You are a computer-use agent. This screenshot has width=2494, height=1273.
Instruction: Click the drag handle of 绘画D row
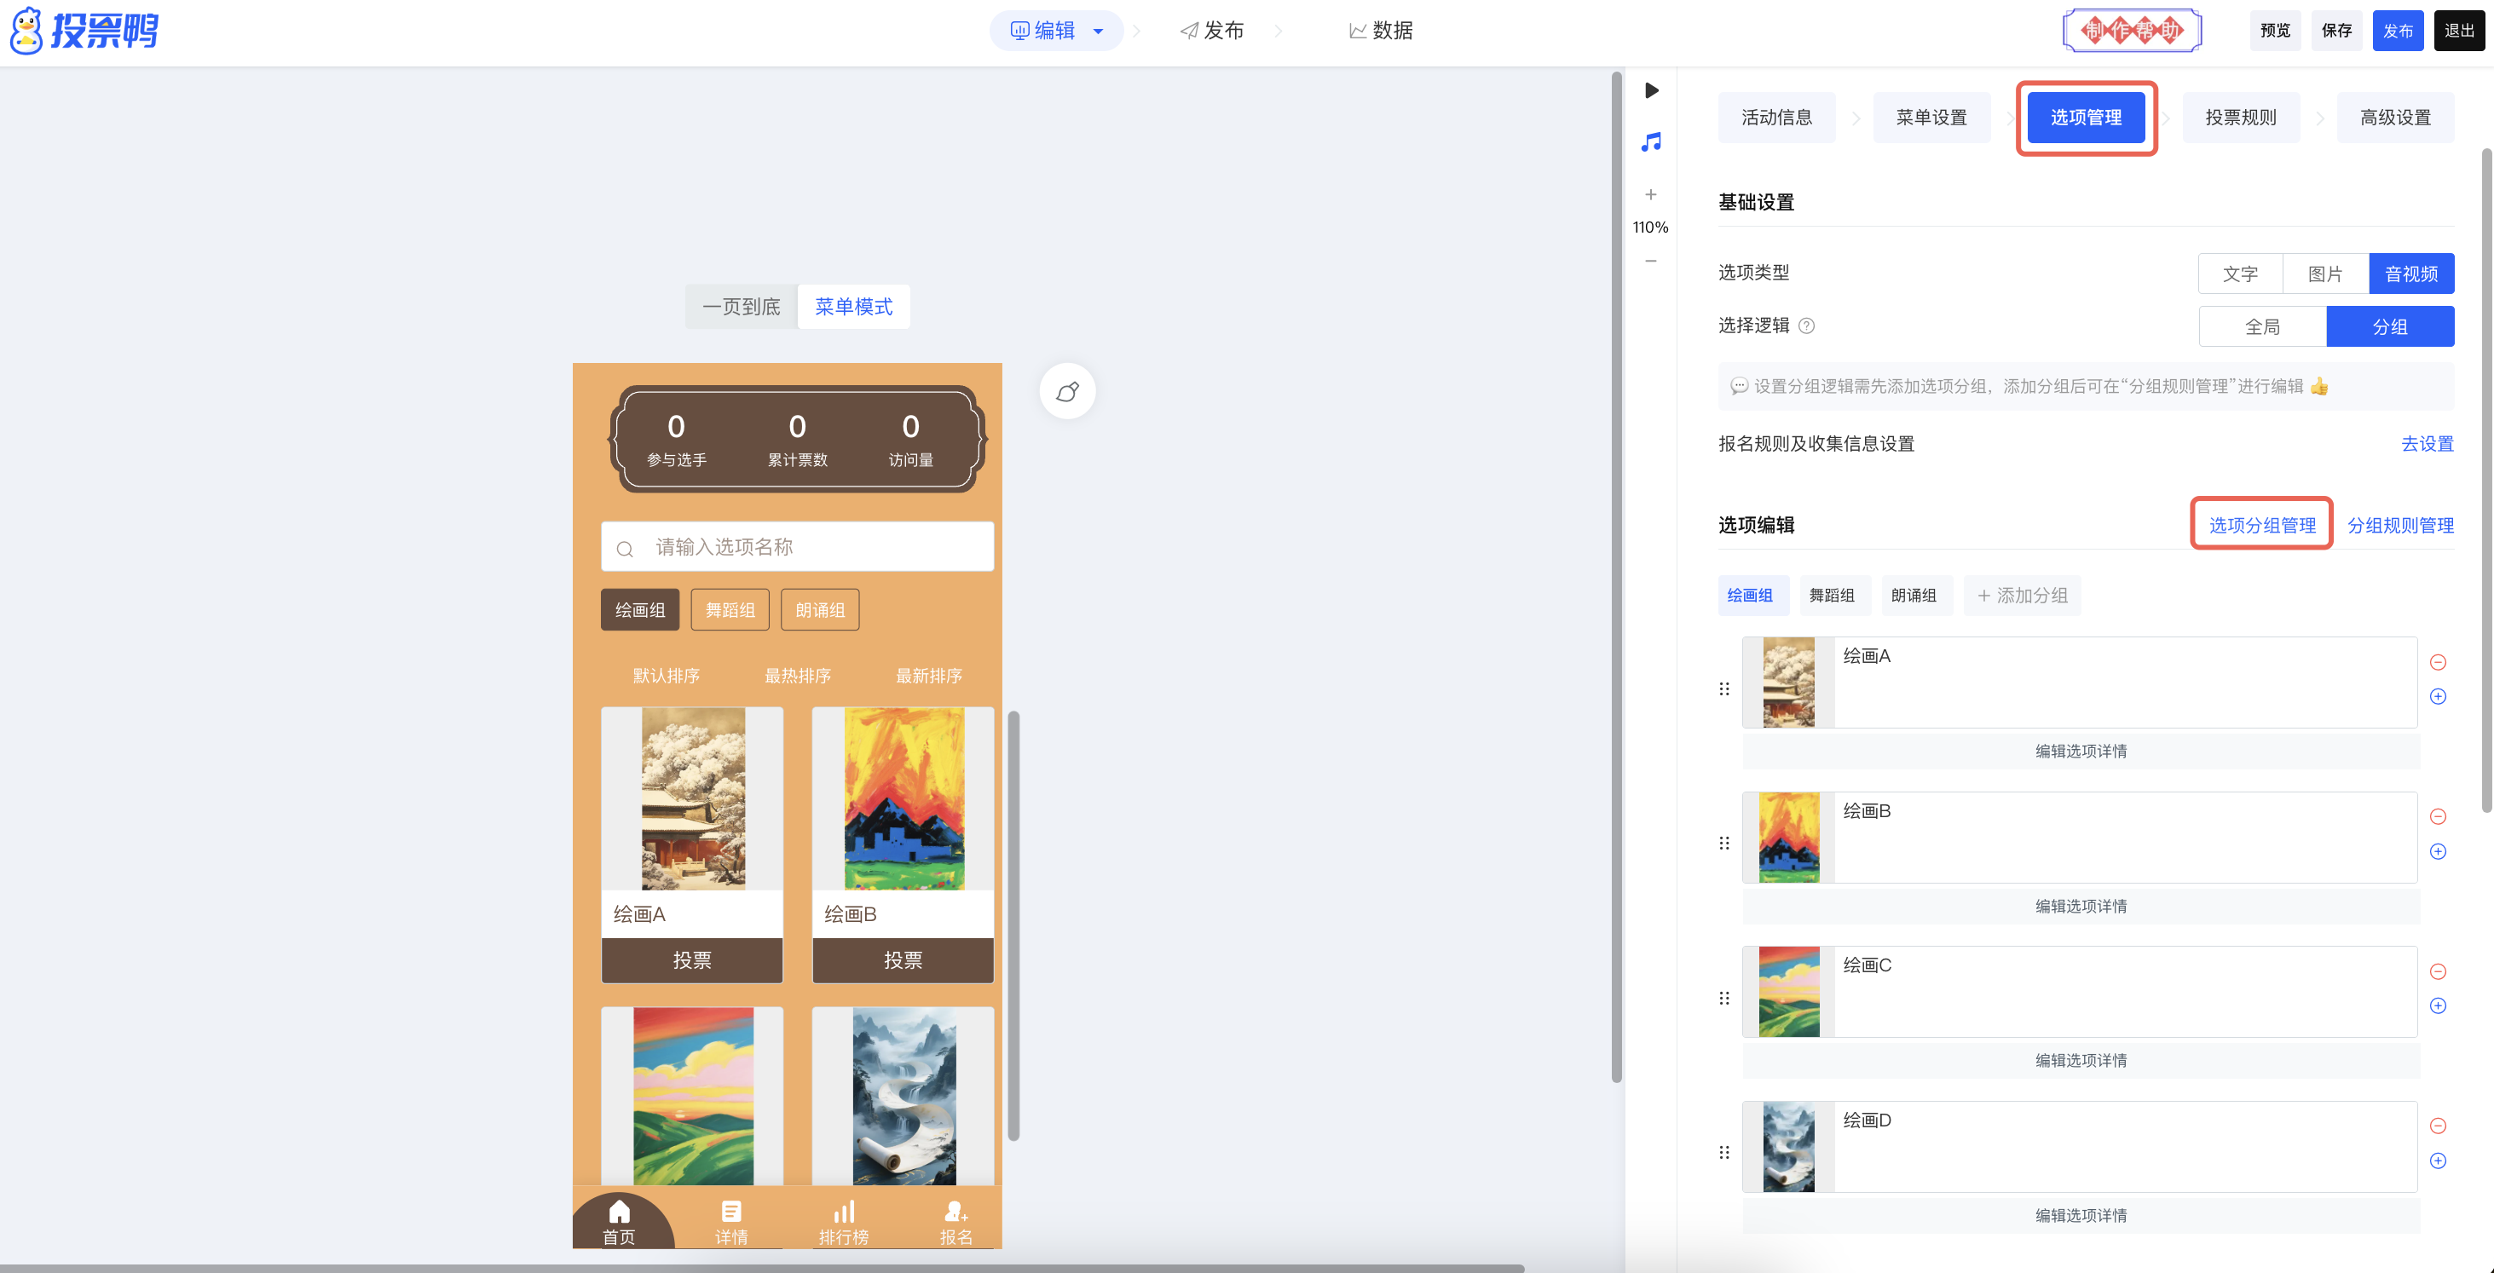coord(1724,1152)
